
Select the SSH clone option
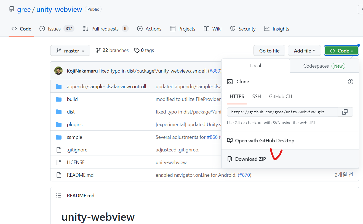pyautogui.click(x=257, y=96)
